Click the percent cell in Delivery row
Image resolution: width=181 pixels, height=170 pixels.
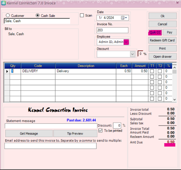(168, 71)
